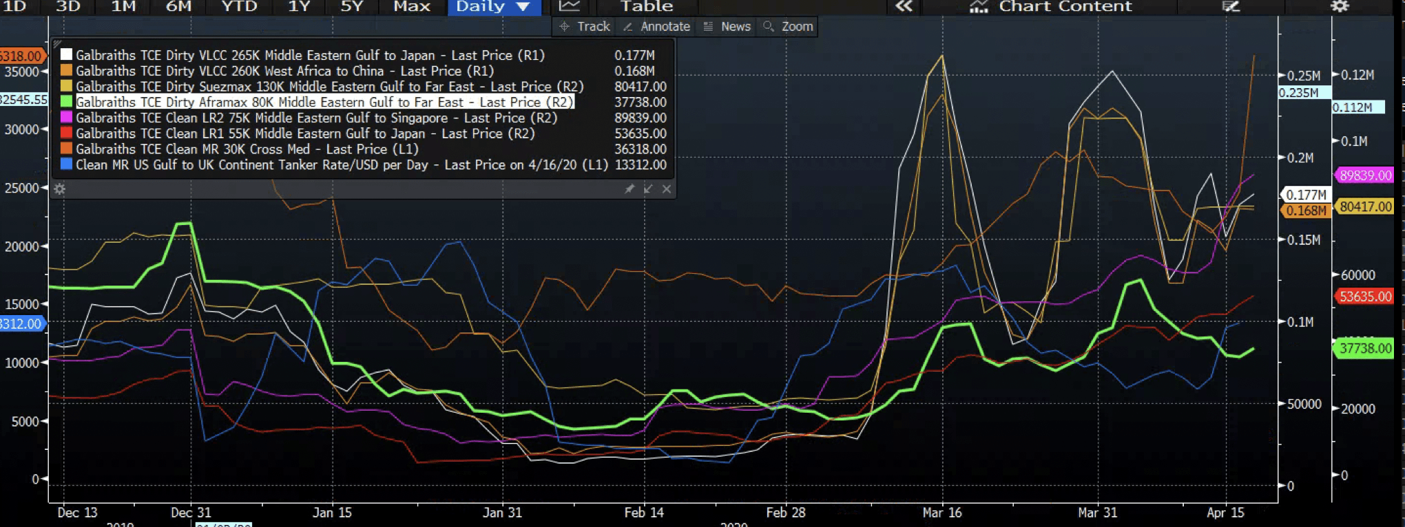Choose the 1Y range tab

pos(298,6)
